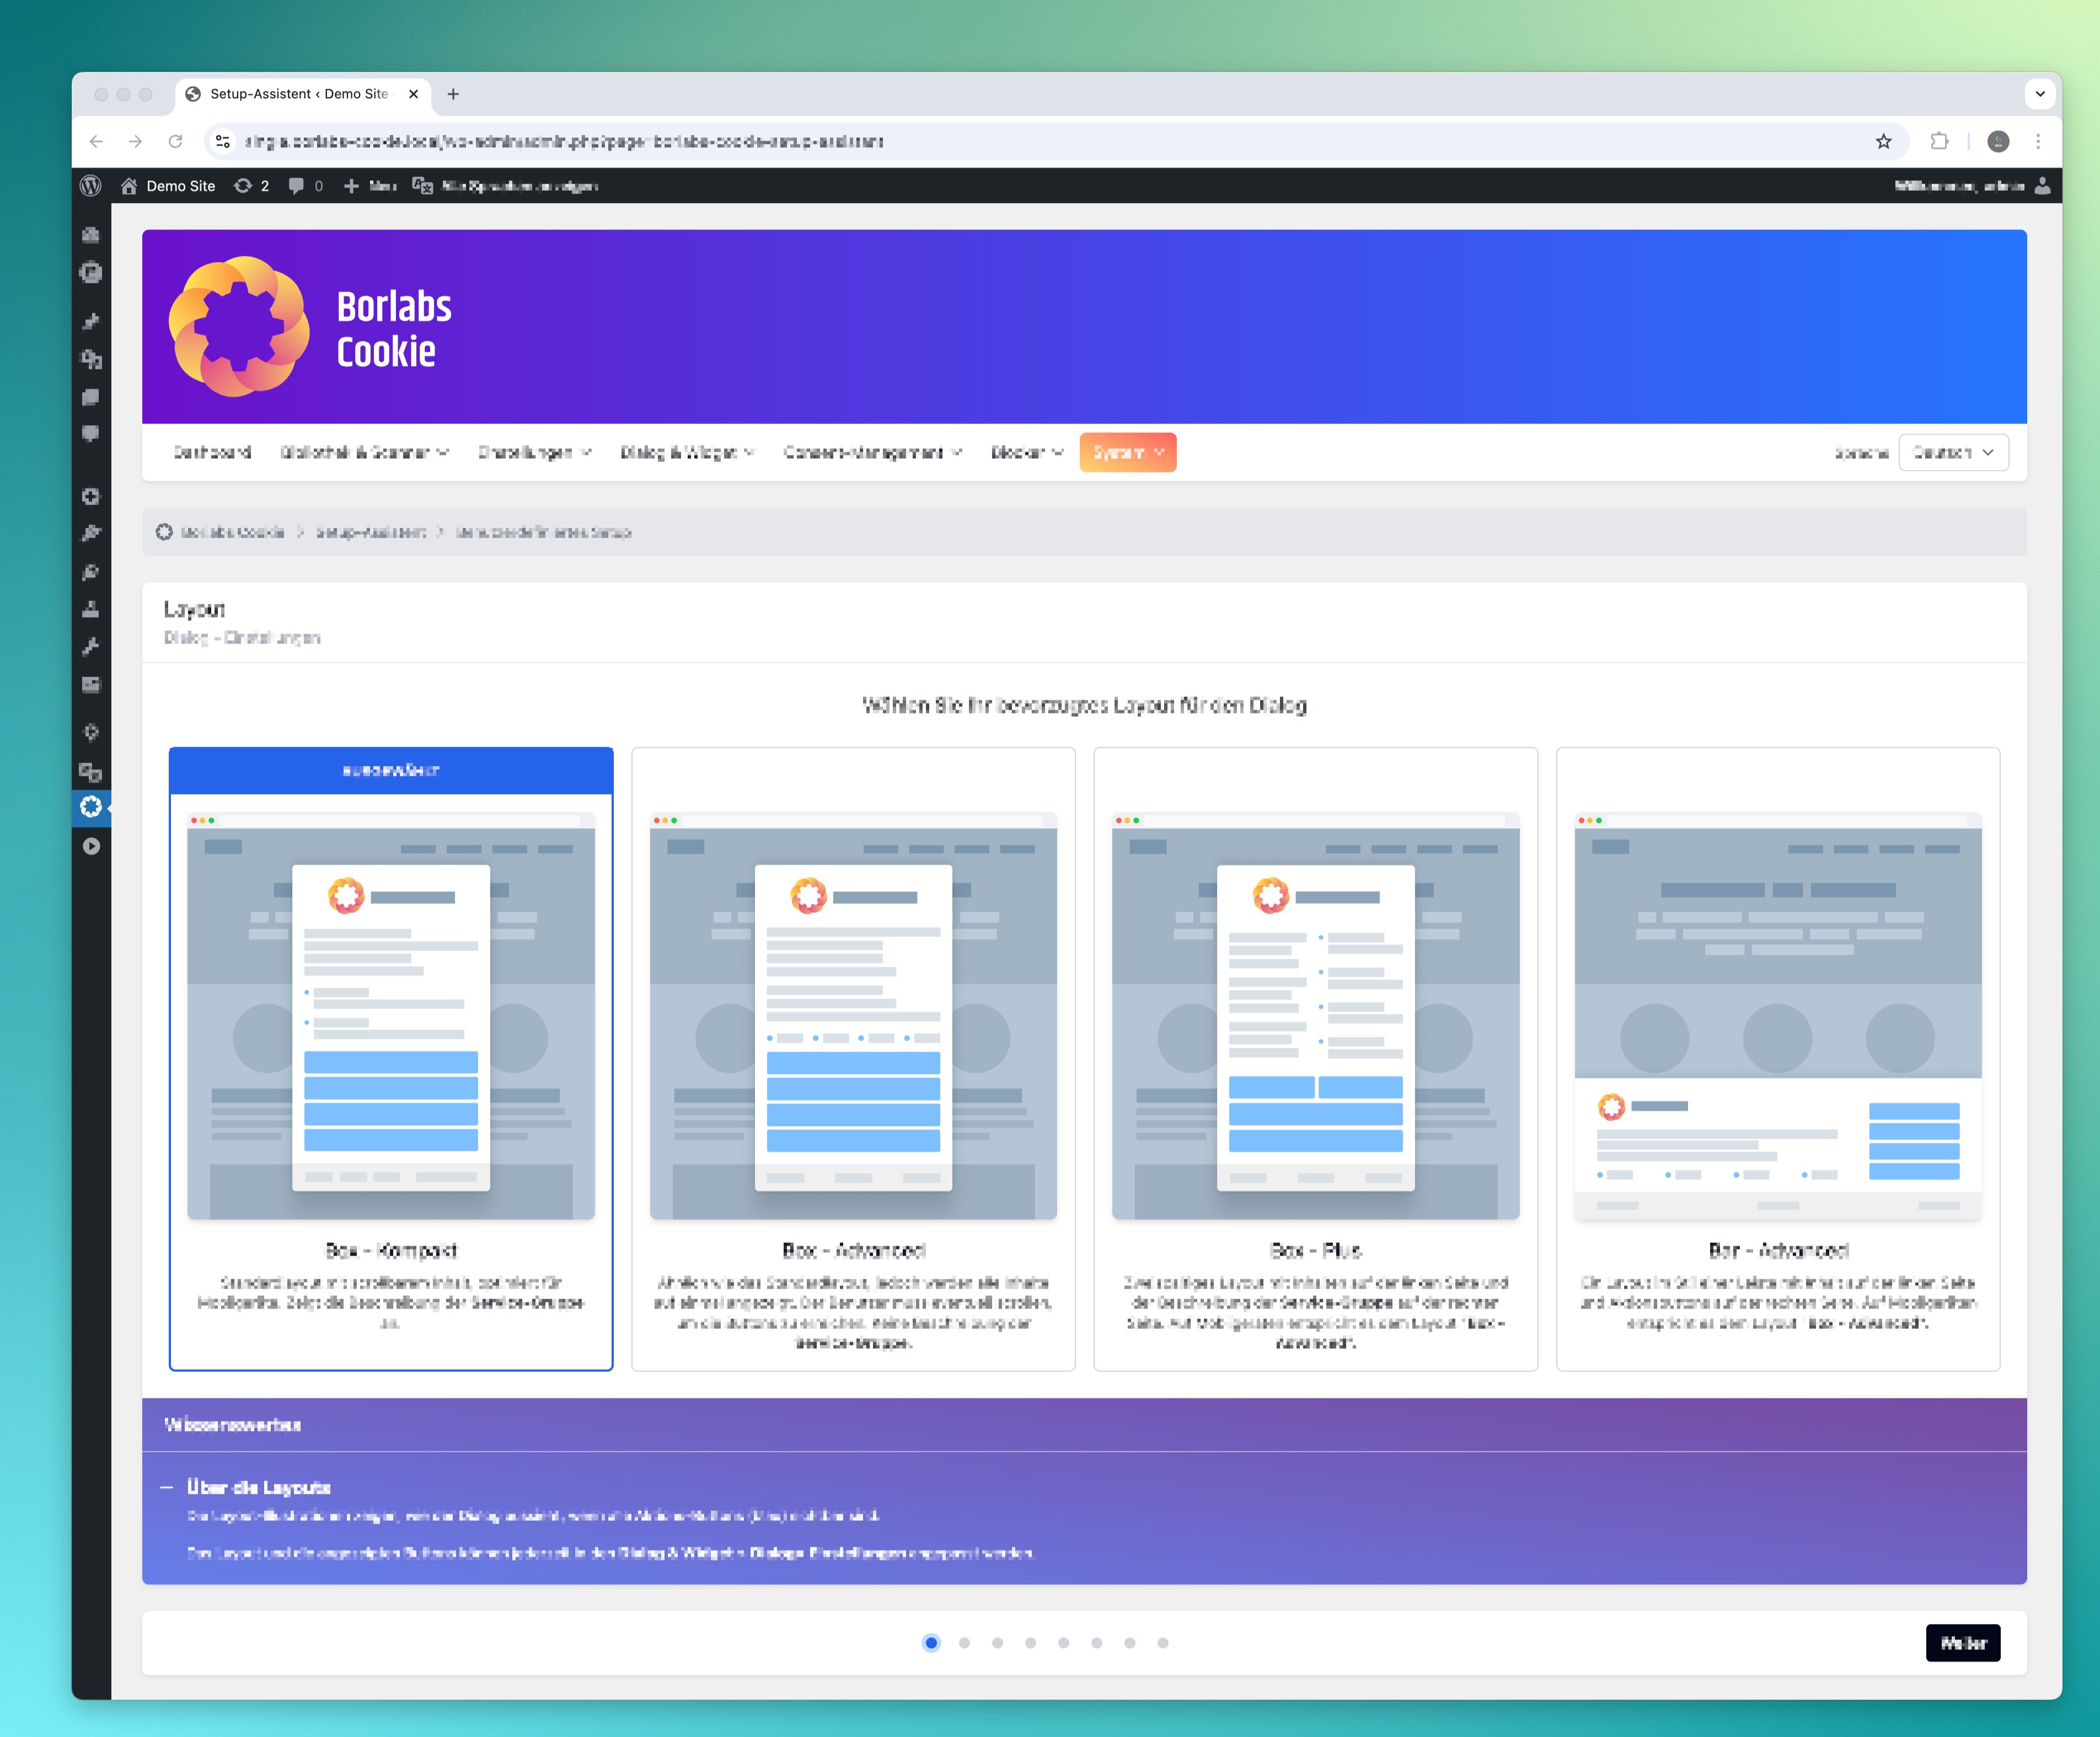Open Users icon in the WordPress sidebar

tap(91, 609)
